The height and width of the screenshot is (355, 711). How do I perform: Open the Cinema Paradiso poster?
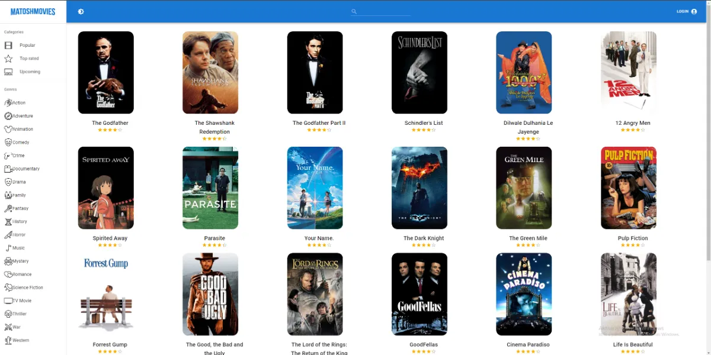coord(524,294)
